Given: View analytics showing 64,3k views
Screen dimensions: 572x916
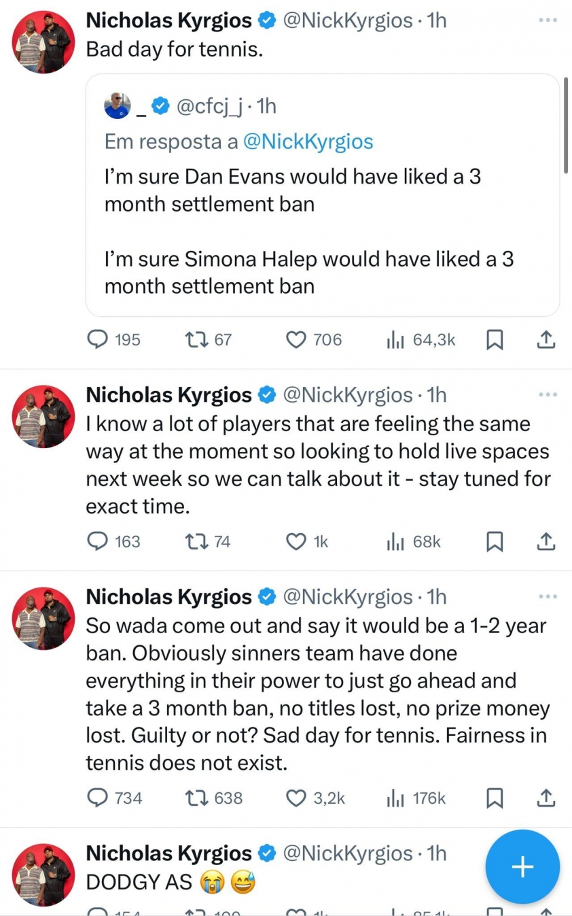Looking at the screenshot, I should click(421, 339).
